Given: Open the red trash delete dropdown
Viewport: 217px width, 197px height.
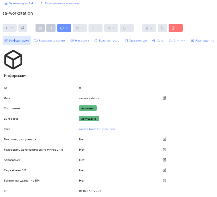Looking at the screenshot, I should coord(175,28).
